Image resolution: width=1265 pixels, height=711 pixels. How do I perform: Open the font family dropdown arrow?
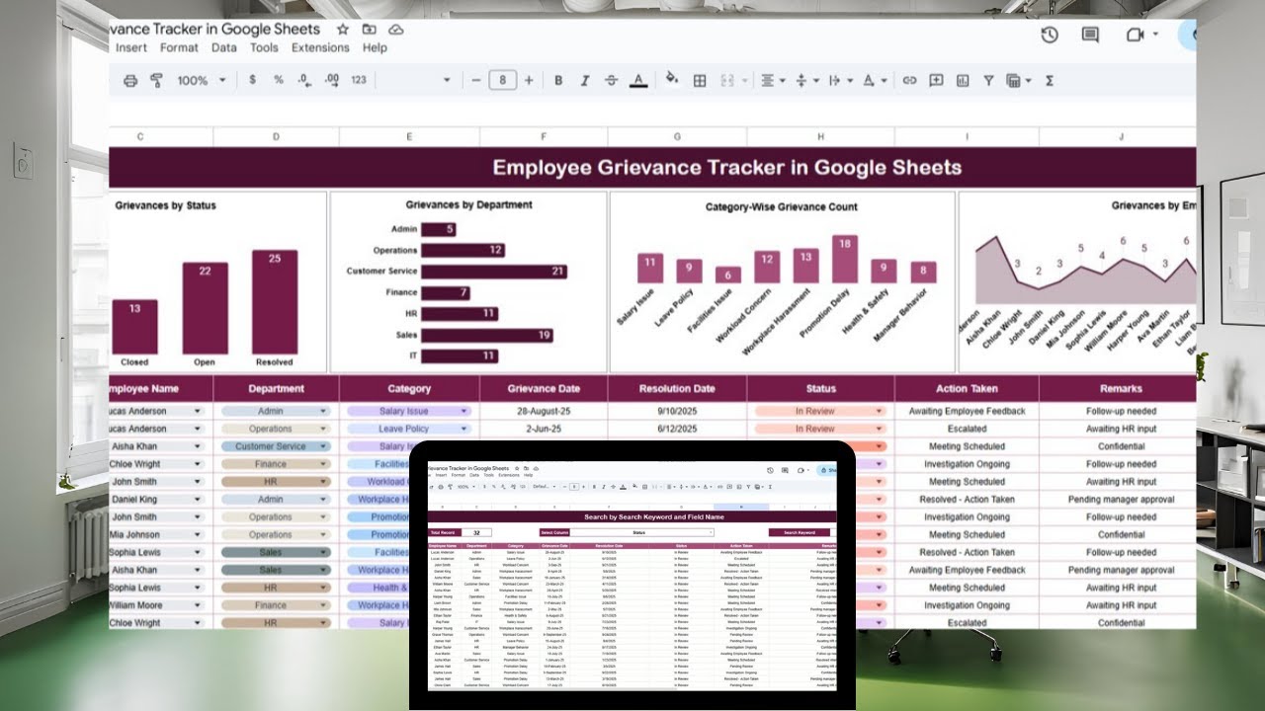[x=447, y=81]
